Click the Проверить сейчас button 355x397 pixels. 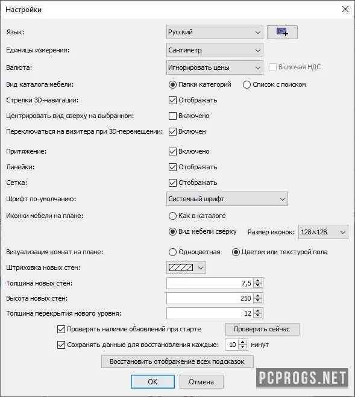point(262,329)
